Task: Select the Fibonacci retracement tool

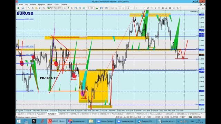Action: pos(152,8)
